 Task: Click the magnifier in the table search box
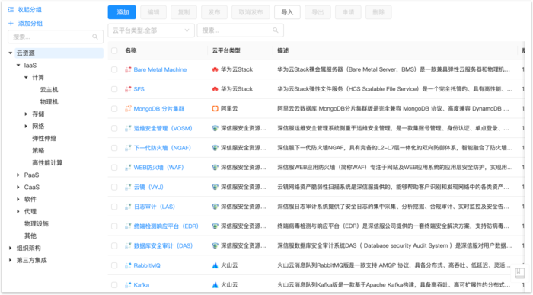(x=276, y=30)
